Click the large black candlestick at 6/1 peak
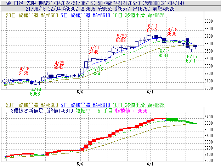The height and width of the screenshot is (168, 221). [156, 37]
